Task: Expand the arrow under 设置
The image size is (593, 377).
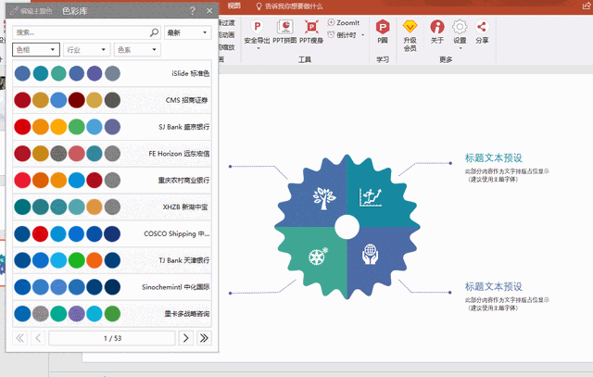Action: point(461,48)
